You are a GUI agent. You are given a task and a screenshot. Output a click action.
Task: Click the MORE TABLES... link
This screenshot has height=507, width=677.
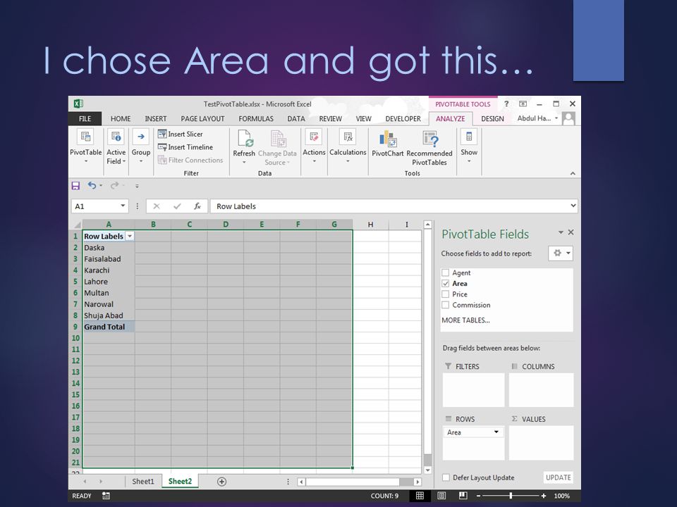[x=465, y=320]
